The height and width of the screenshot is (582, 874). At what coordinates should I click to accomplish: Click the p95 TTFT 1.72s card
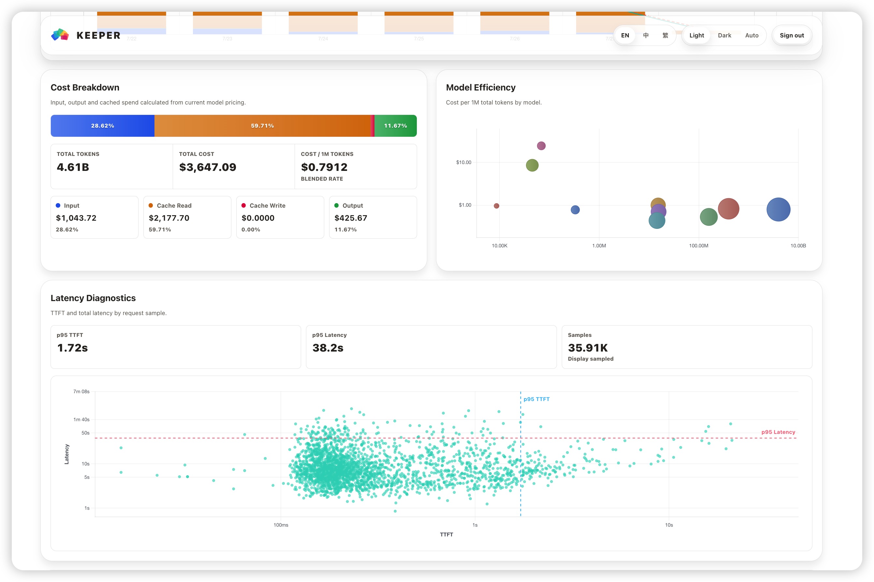click(x=176, y=347)
